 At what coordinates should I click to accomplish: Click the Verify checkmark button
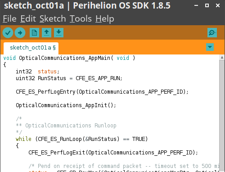tap(8, 33)
